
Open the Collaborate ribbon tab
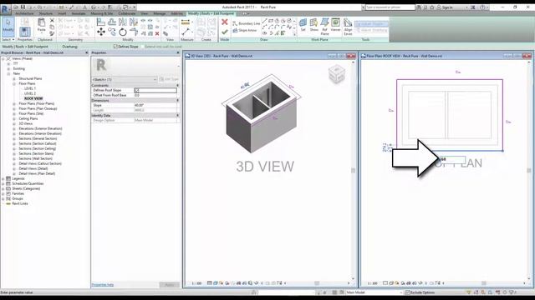point(127,13)
